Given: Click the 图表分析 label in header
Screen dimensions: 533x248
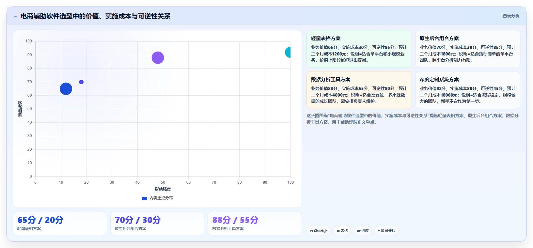Looking at the screenshot, I should click(511, 16).
